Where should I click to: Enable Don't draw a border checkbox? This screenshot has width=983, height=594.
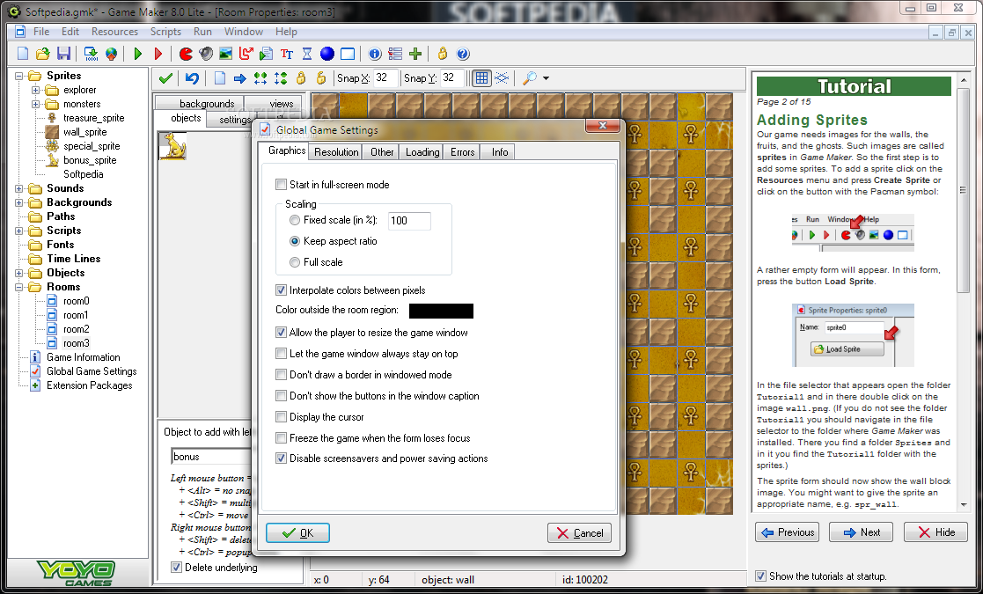tap(281, 375)
